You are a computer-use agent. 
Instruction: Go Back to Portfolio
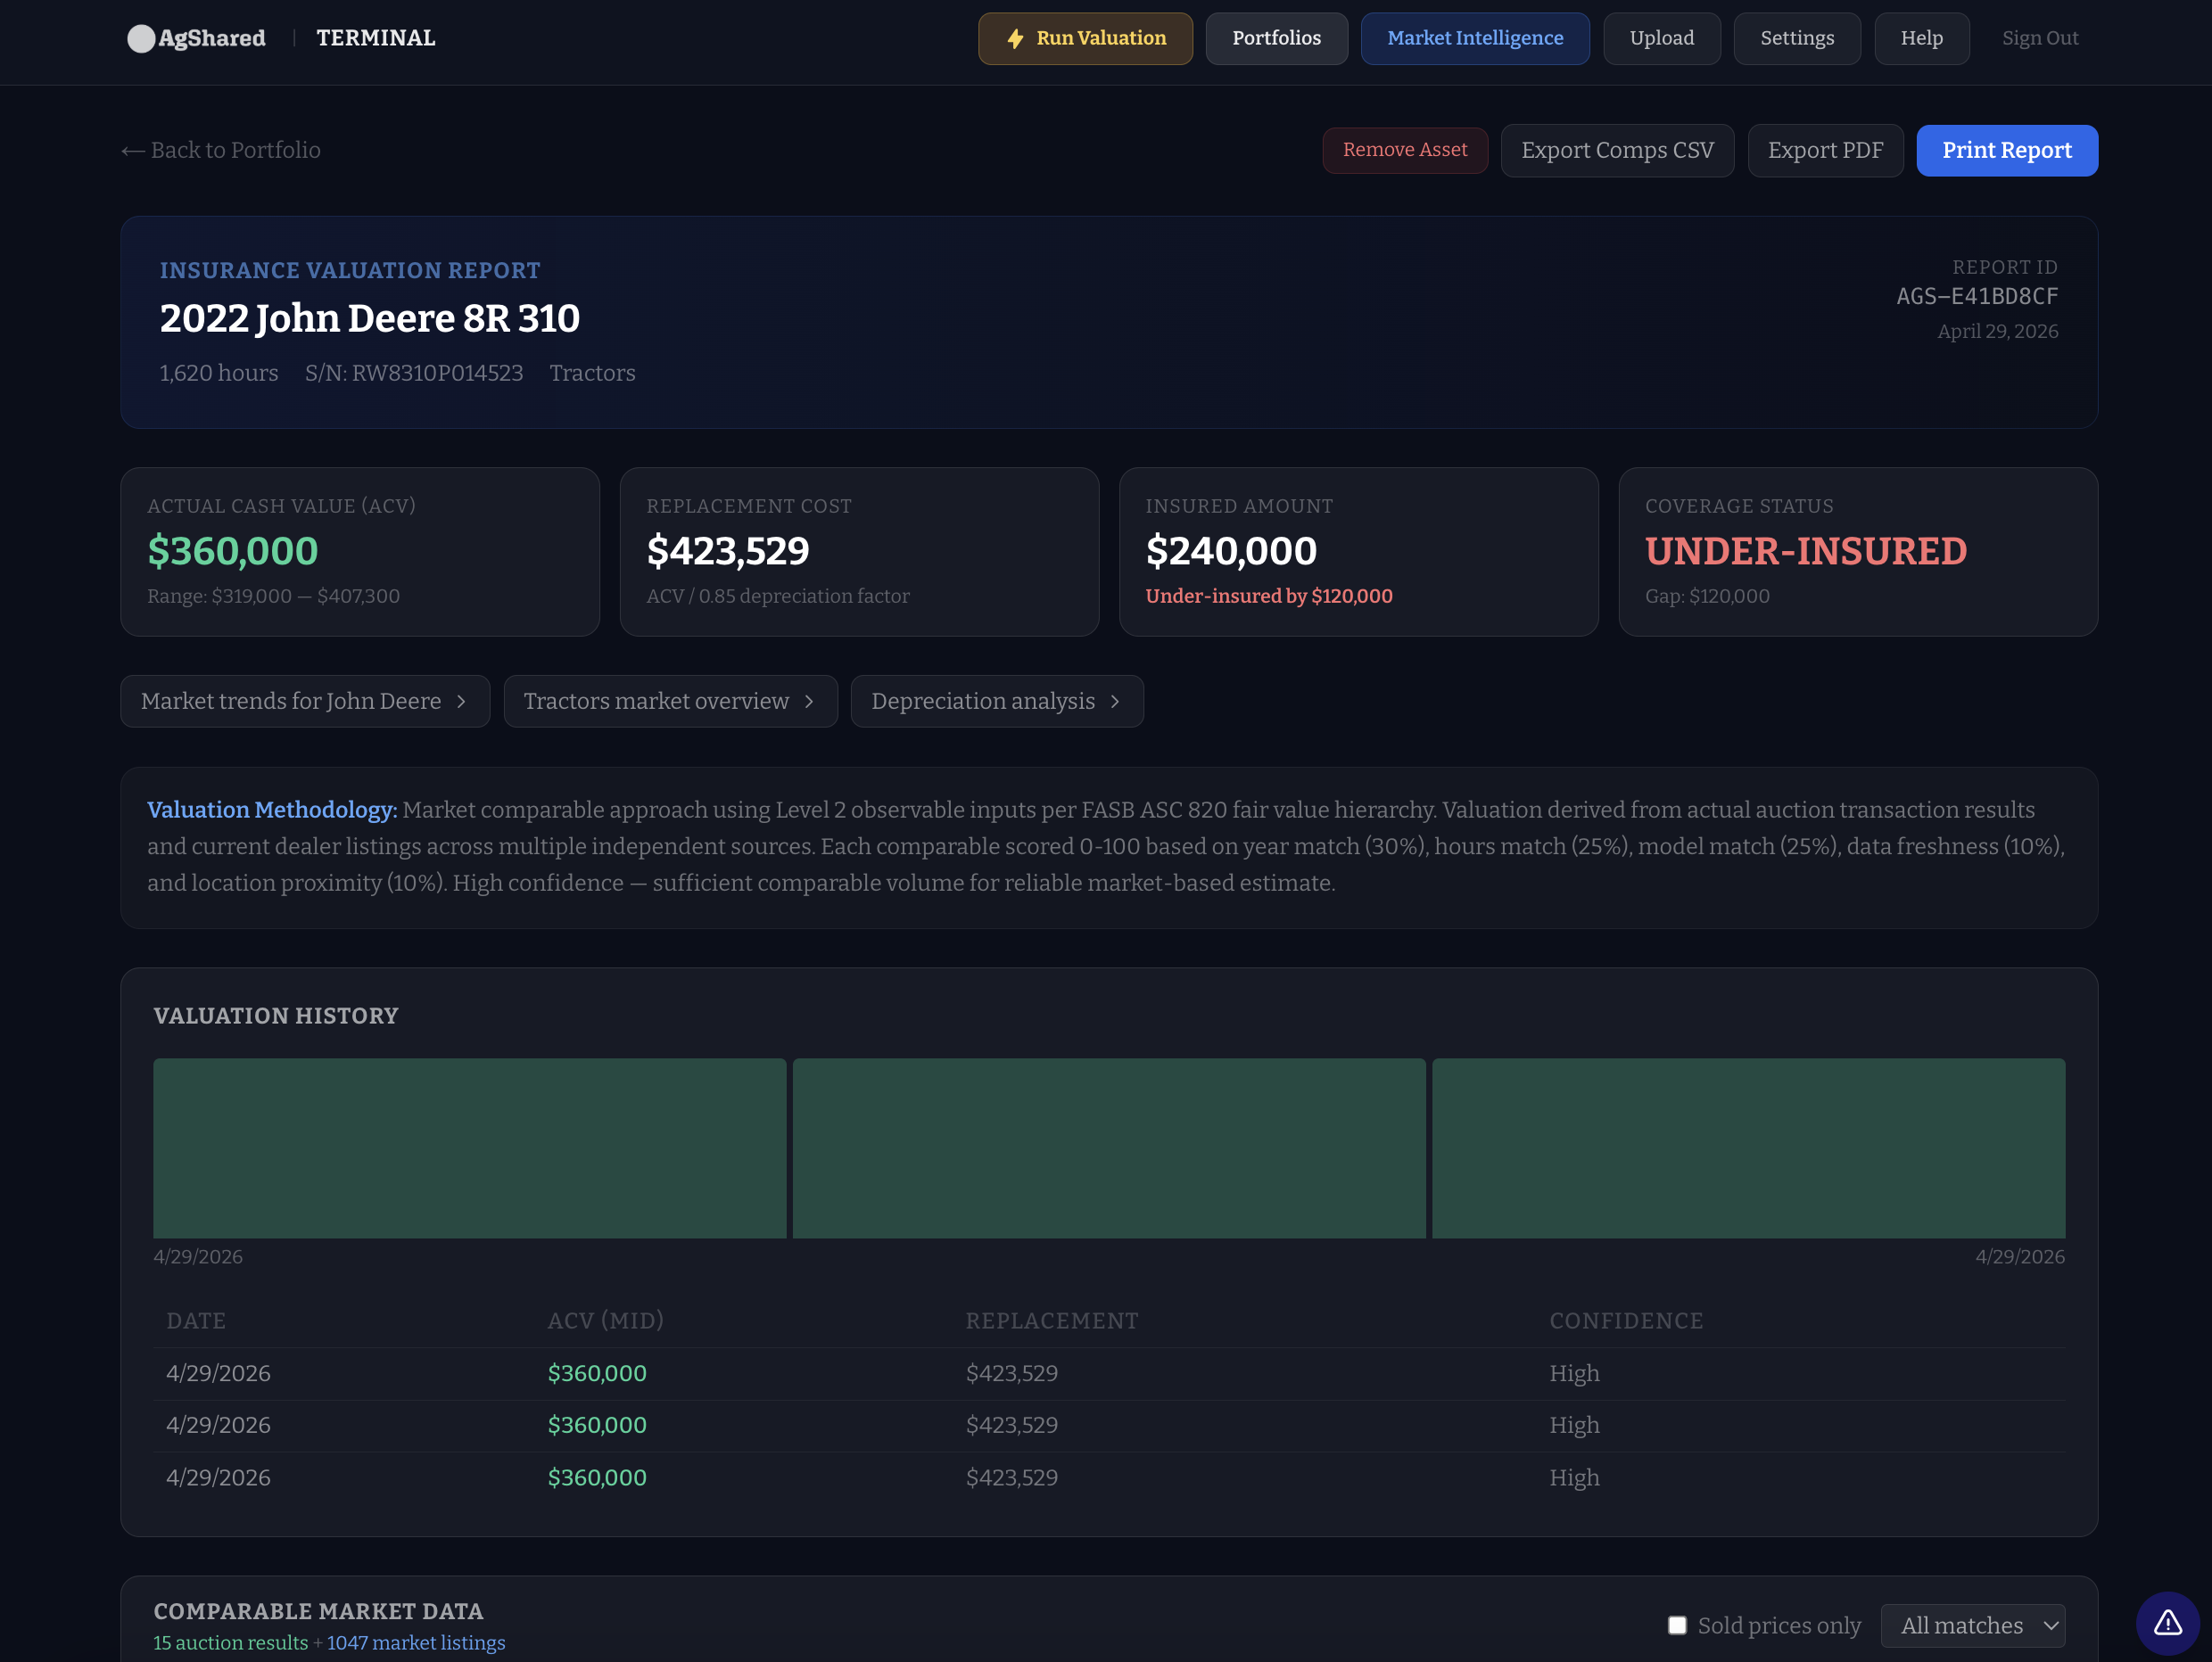coord(221,150)
